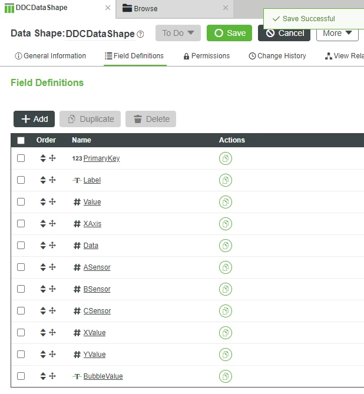The image size is (364, 394).
Task: Open the Label field link
Action: coord(92,180)
